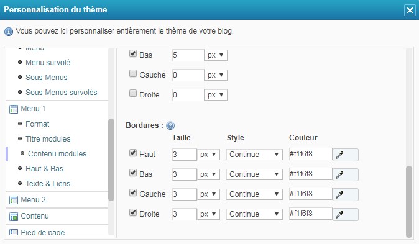Open the Continue style dropdown for Gauche border
419x244 pixels.
pos(254,194)
